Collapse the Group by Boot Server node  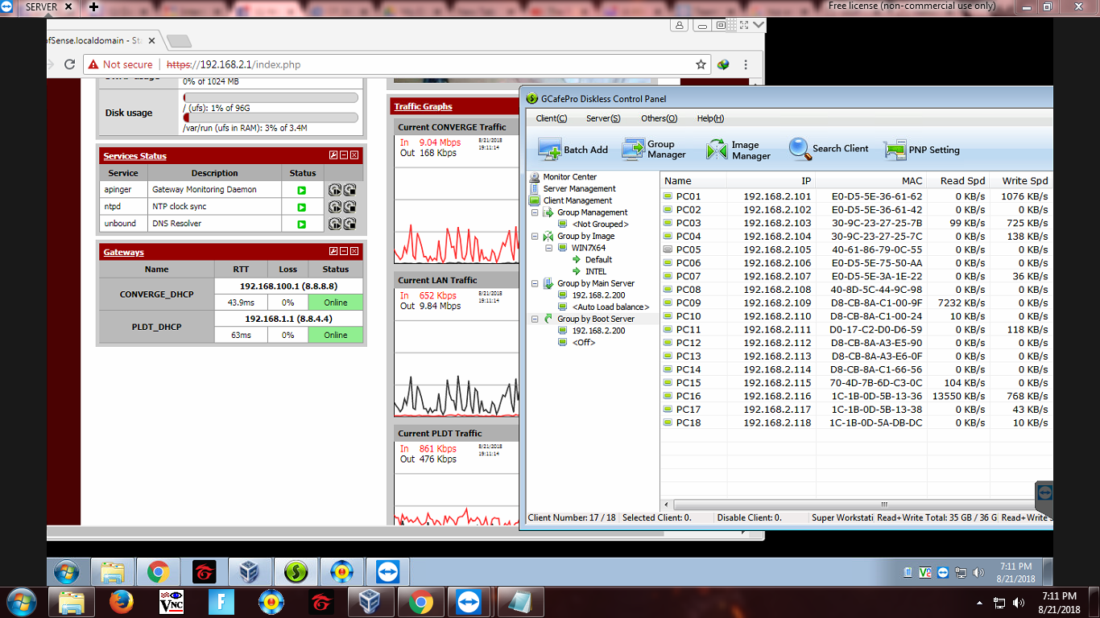point(536,319)
